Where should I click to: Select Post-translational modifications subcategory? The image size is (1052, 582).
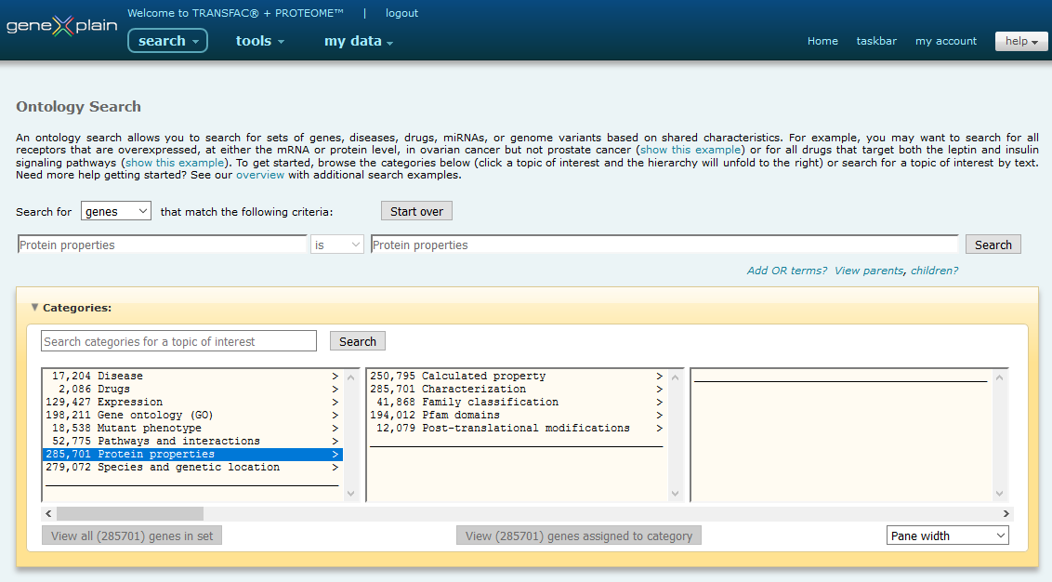click(517, 428)
